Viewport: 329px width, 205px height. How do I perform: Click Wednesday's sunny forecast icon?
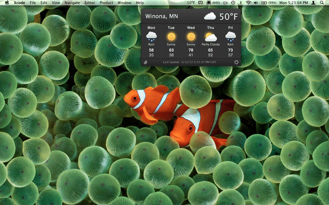click(191, 37)
